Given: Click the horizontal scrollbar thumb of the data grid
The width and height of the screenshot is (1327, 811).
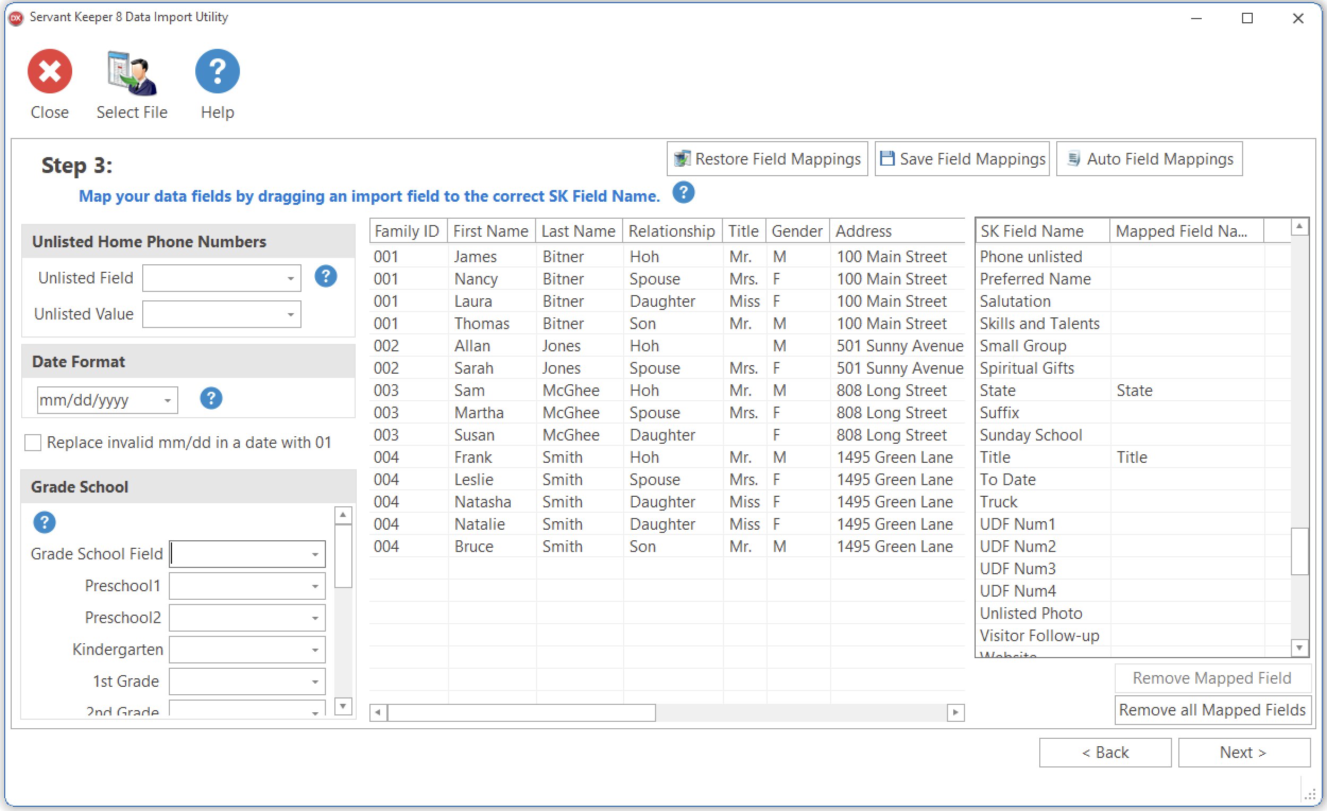Looking at the screenshot, I should pyautogui.click(x=521, y=712).
